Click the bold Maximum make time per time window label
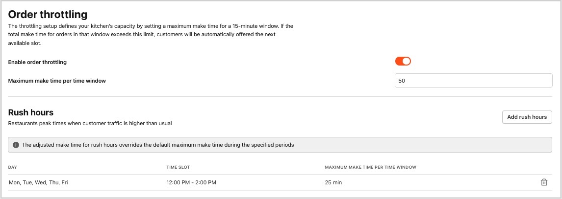The width and height of the screenshot is (562, 199). [x=57, y=81]
